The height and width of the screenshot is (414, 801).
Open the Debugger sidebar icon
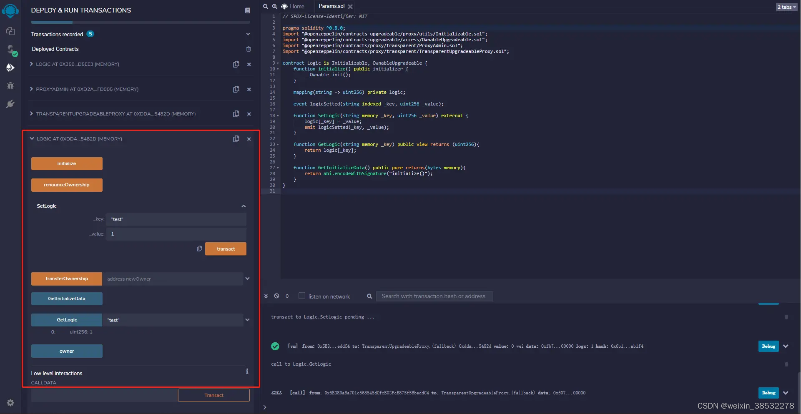click(10, 85)
